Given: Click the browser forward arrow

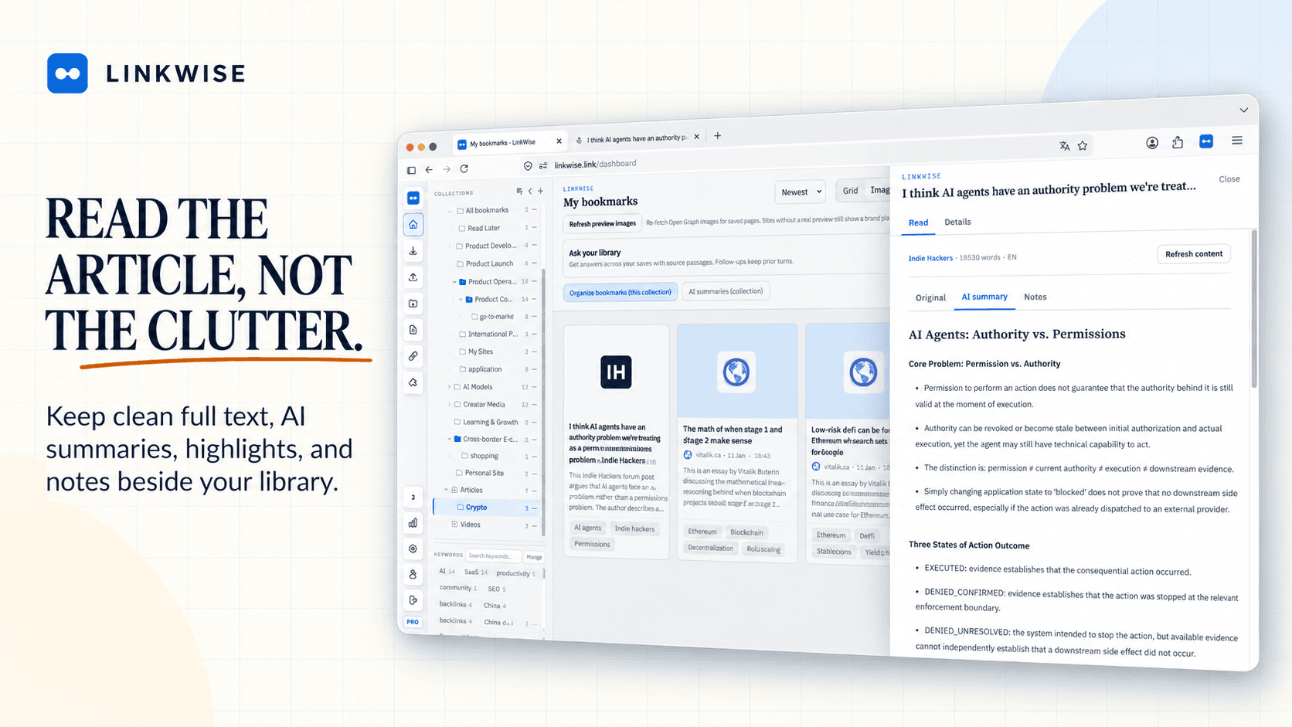Looking at the screenshot, I should tap(447, 169).
